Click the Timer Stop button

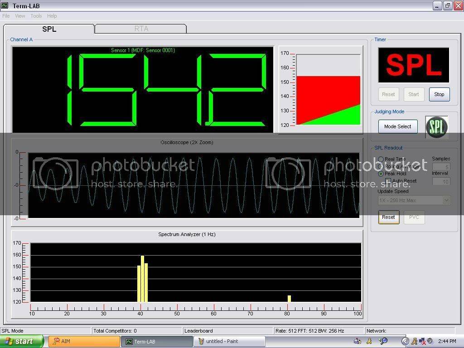439,94
